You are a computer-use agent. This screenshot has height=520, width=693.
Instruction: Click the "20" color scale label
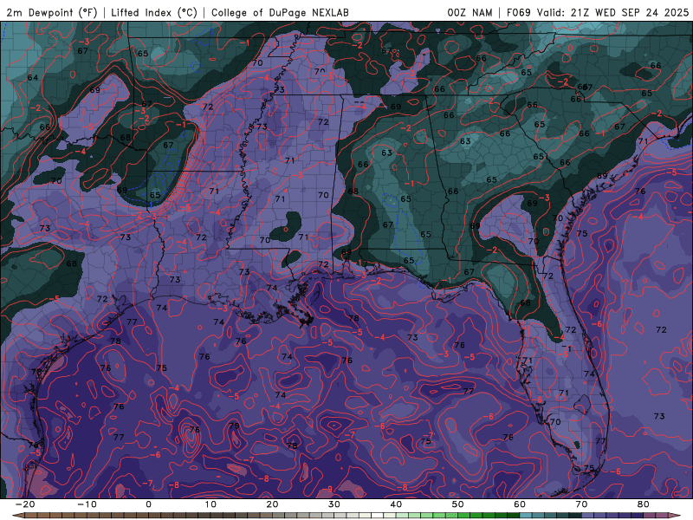(x=272, y=504)
